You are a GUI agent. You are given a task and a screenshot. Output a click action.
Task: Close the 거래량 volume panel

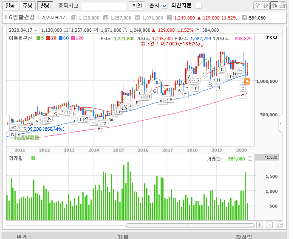(x=250, y=159)
